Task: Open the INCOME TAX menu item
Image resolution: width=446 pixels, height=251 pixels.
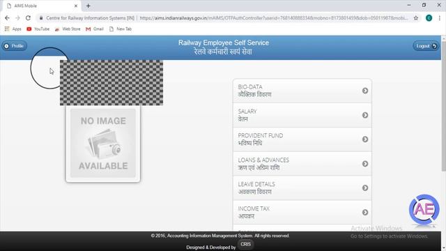Action: tap(302, 212)
